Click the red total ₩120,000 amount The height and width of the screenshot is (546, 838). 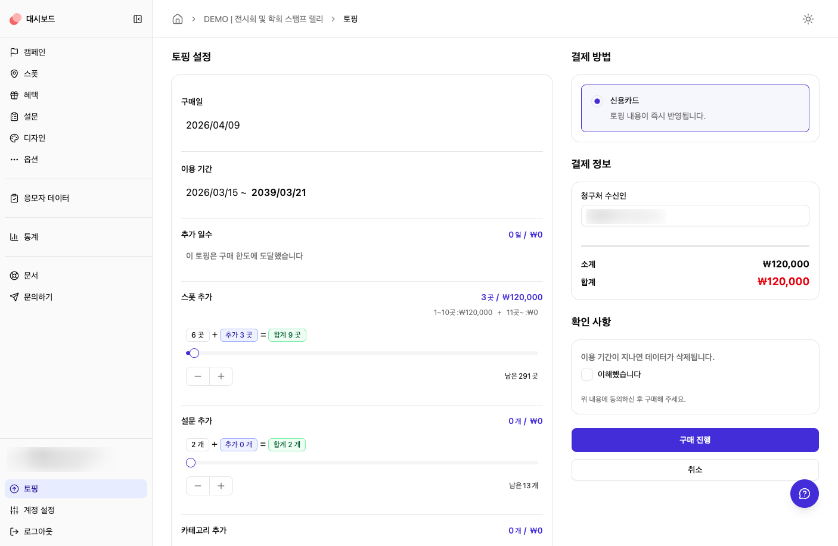(783, 282)
